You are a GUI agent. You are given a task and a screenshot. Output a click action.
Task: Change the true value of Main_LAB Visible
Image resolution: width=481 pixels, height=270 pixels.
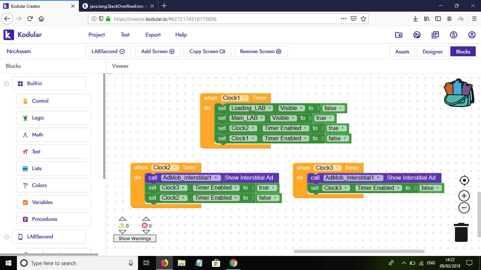coord(323,118)
